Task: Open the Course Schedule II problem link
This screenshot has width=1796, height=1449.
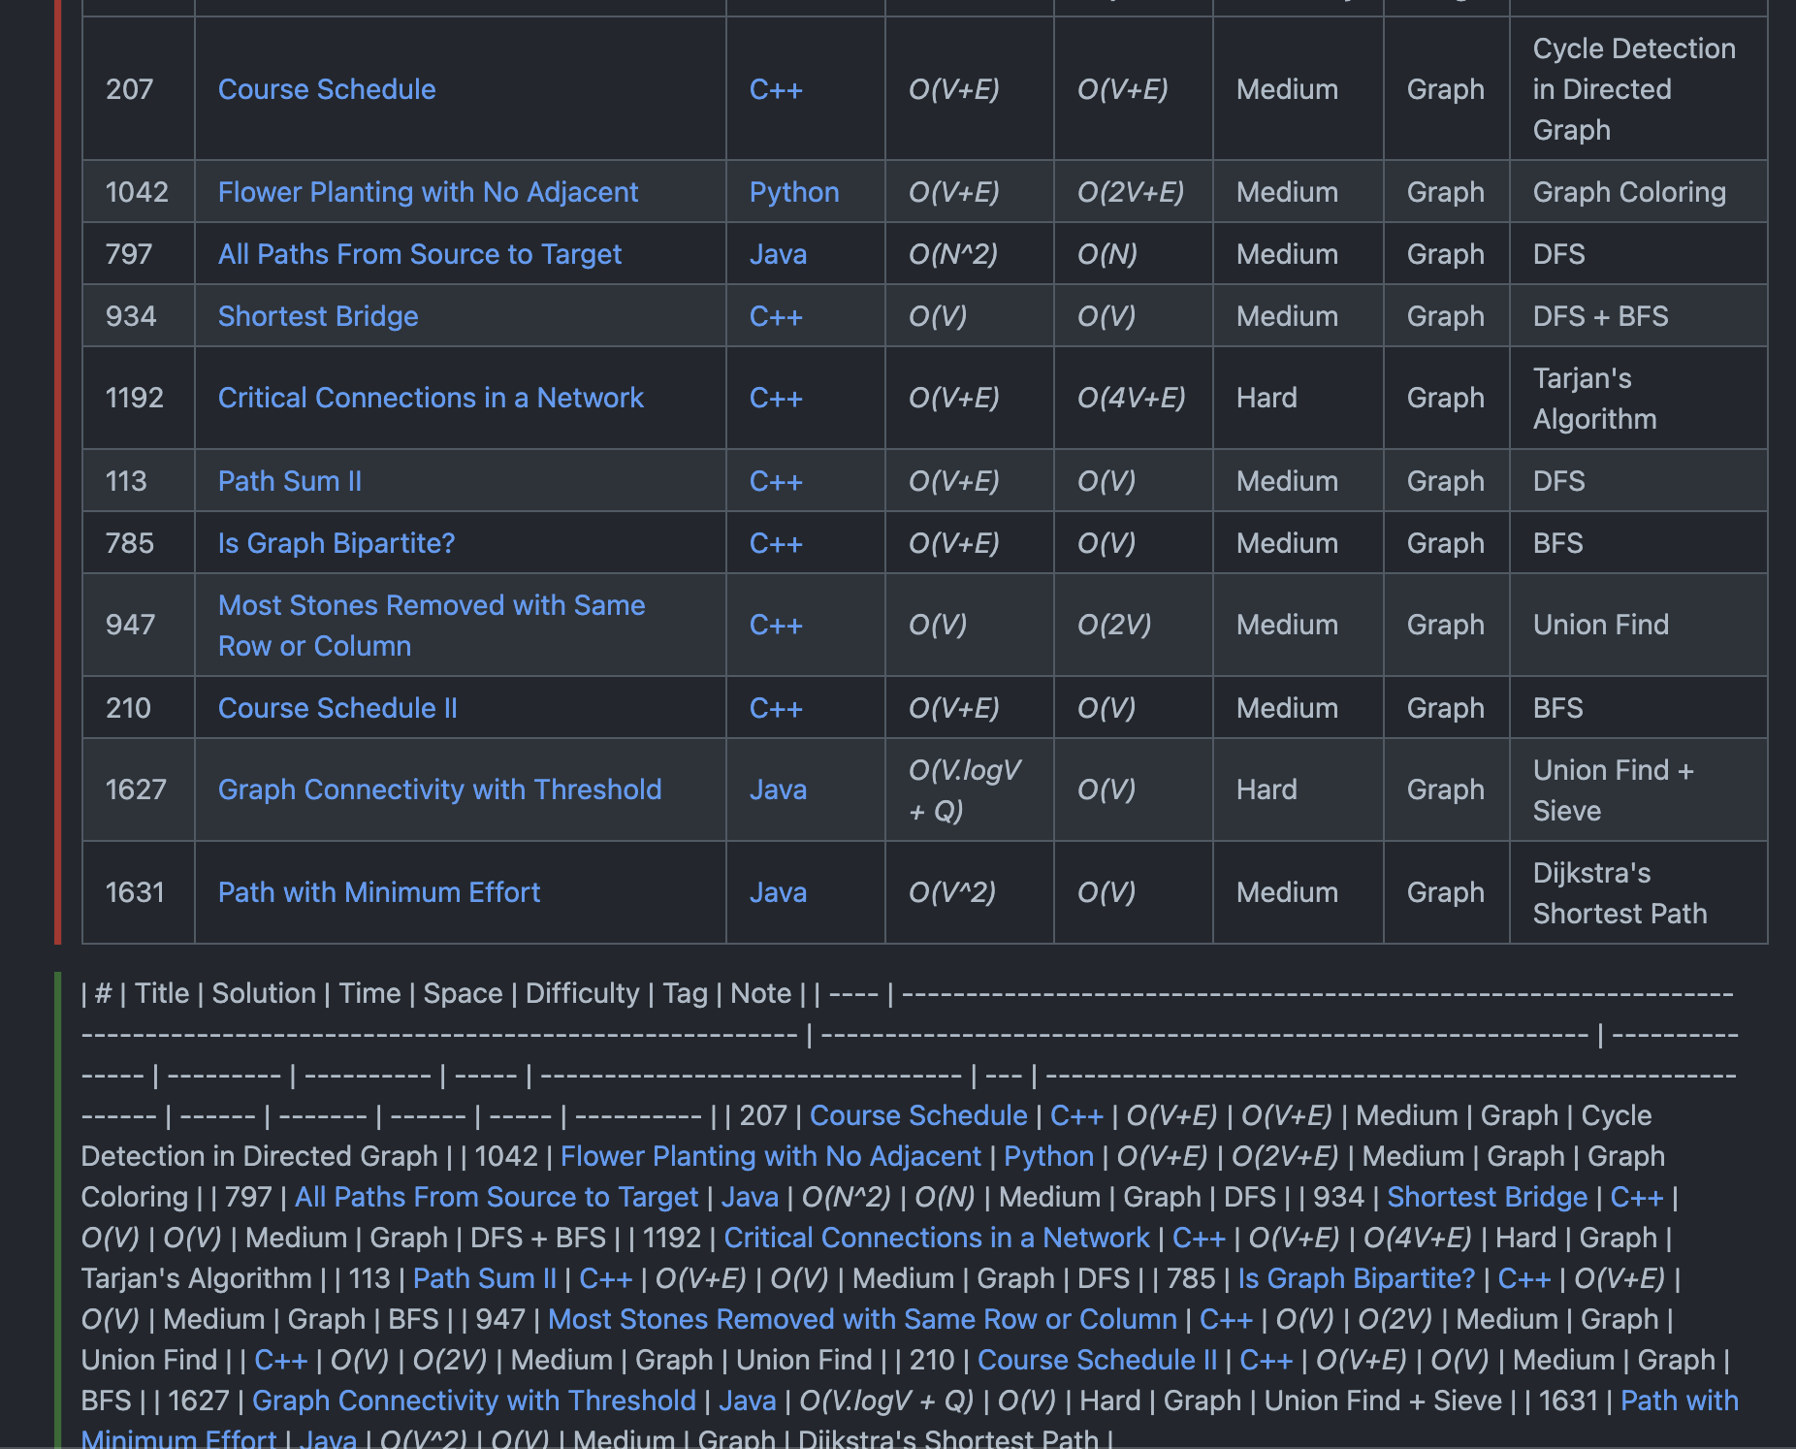Action: (x=337, y=708)
